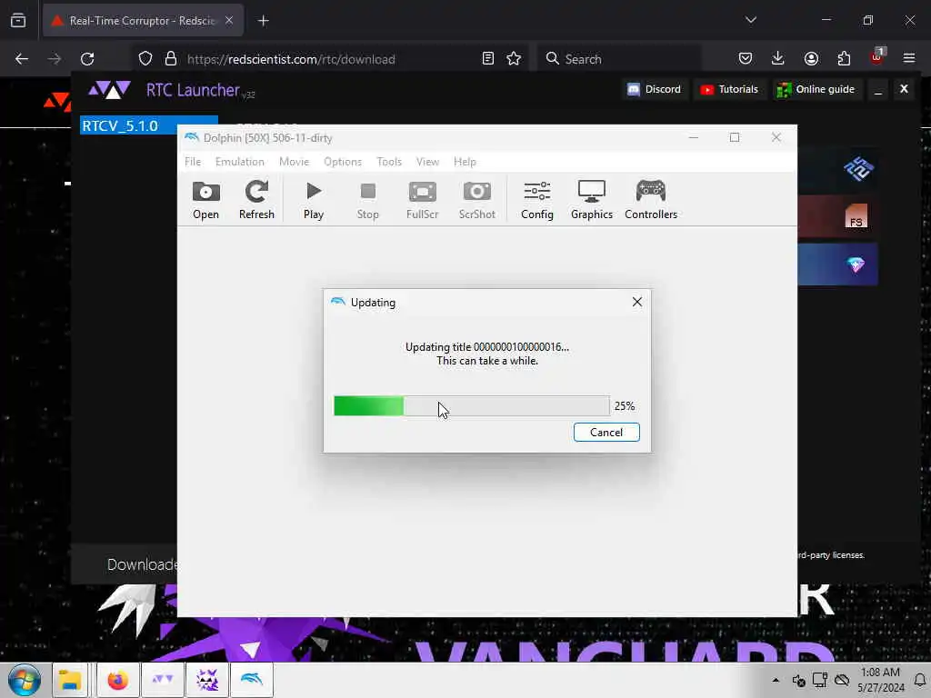Open Firefox View recent browsing icon

pyautogui.click(x=18, y=21)
